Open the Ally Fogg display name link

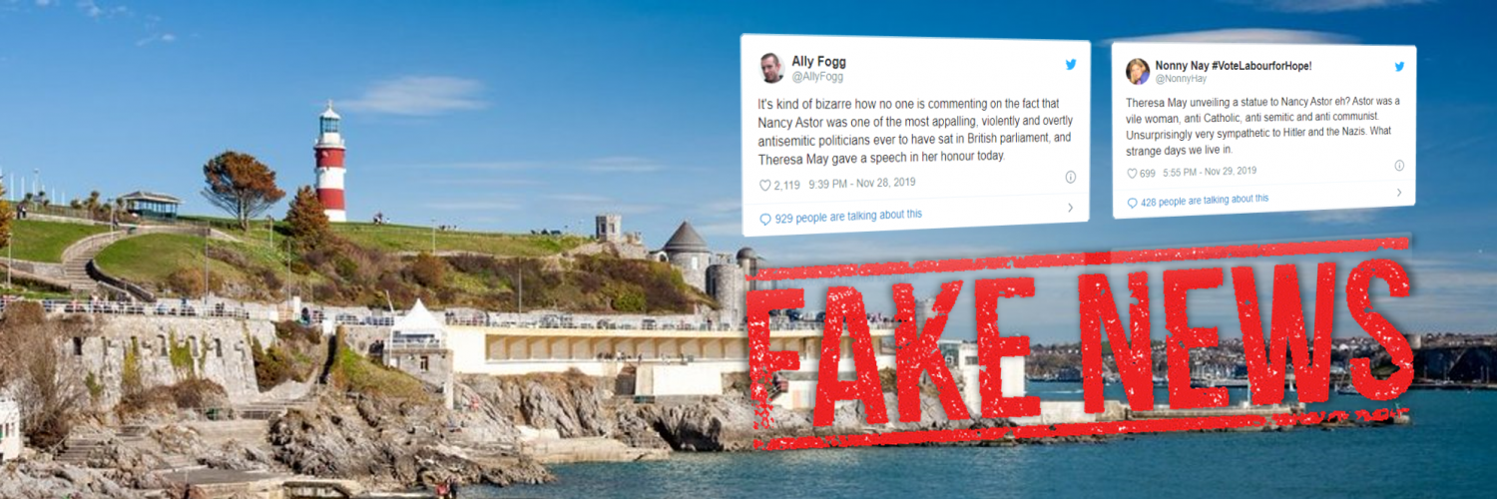point(818,61)
